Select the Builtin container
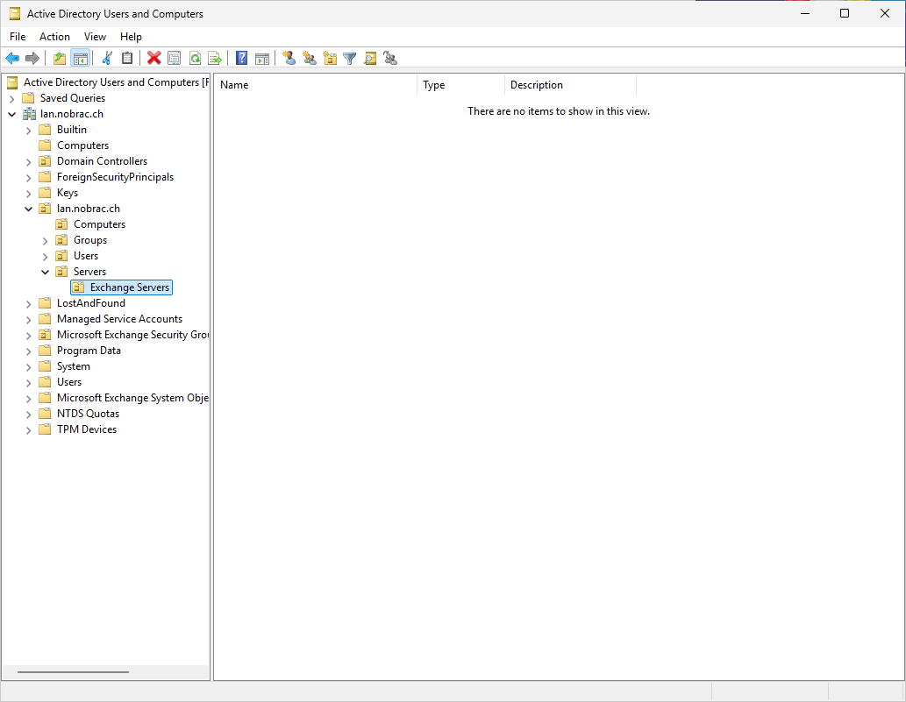 point(72,130)
